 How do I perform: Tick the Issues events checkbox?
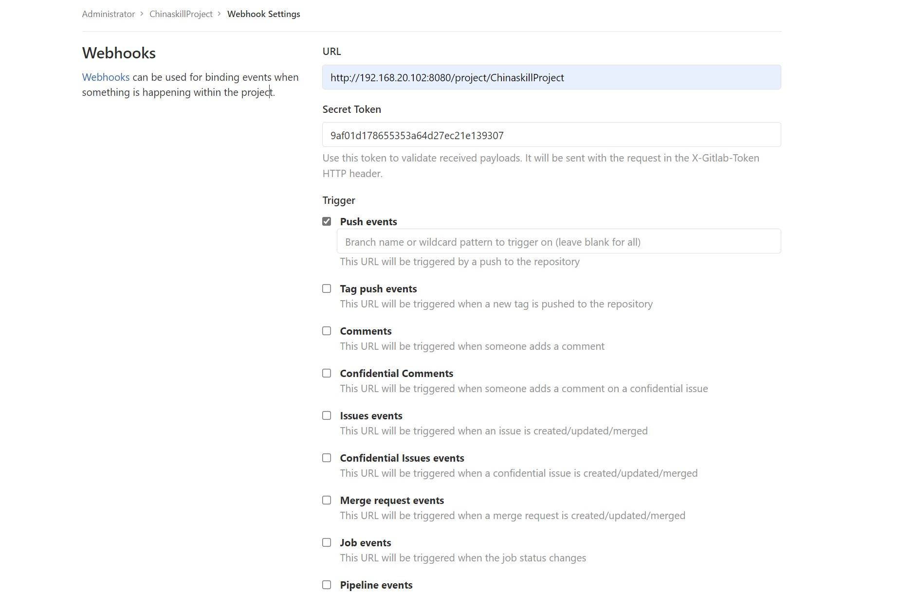(x=327, y=415)
